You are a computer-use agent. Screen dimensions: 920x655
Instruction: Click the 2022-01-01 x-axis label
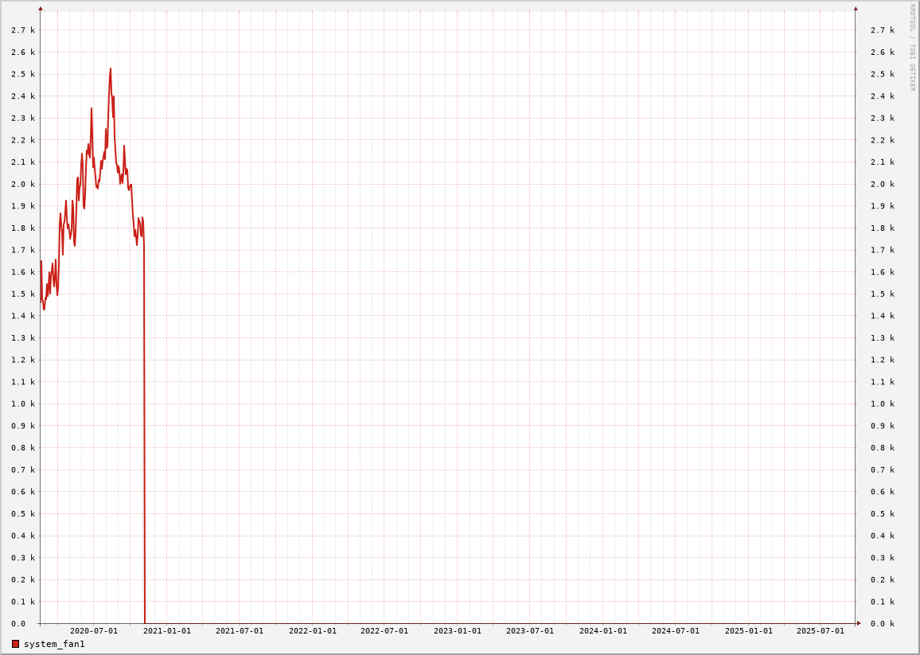[x=313, y=631]
